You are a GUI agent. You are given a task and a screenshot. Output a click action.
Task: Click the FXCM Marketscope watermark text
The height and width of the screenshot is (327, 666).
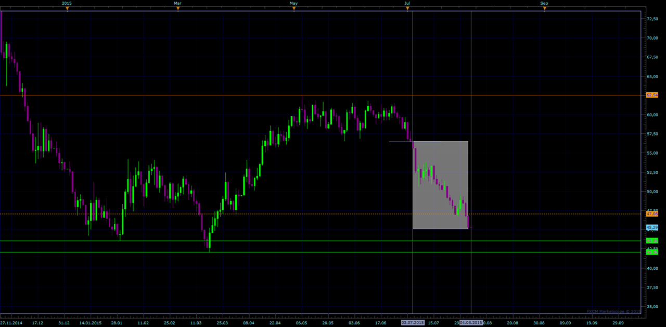(613, 311)
